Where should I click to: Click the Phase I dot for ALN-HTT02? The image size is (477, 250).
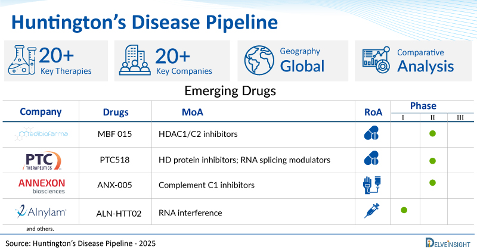(x=404, y=210)
